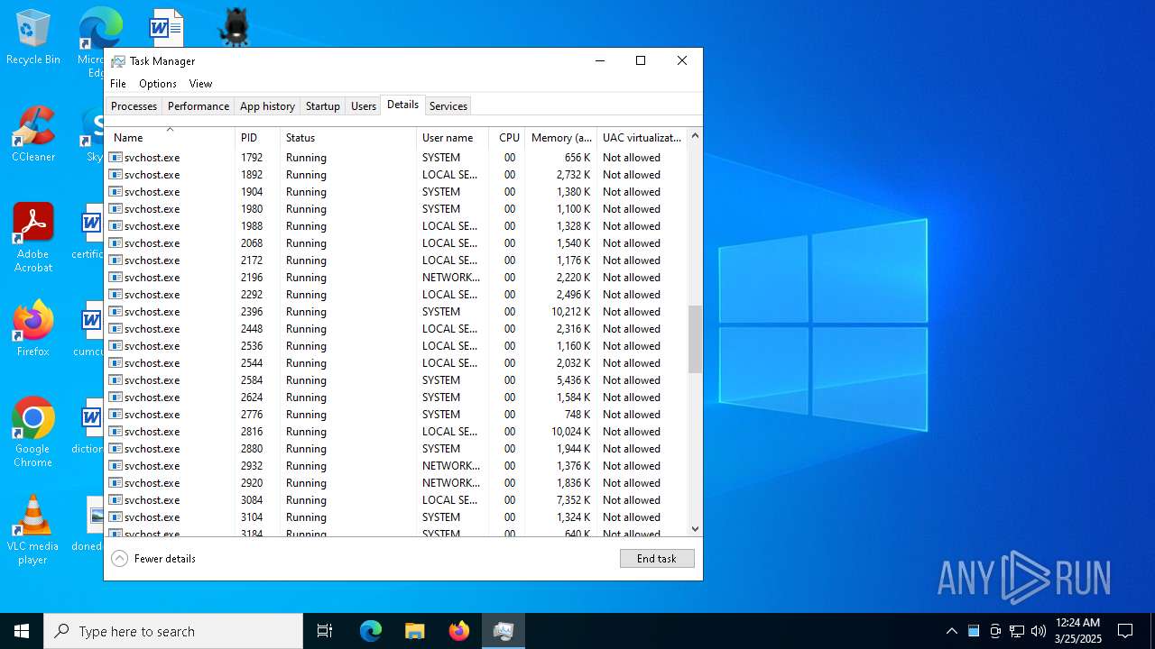Switch to the Processes tab
The width and height of the screenshot is (1155, 649).
click(134, 106)
